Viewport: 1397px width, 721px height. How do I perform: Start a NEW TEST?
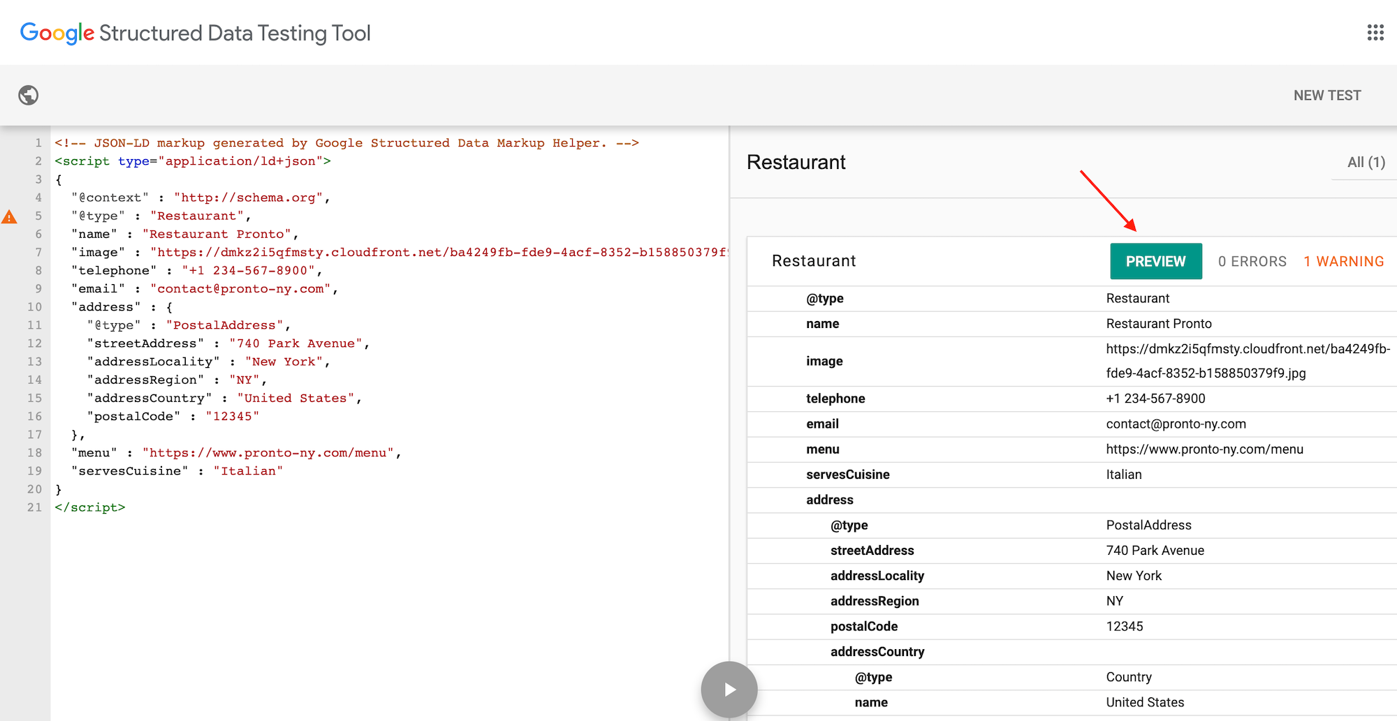tap(1326, 95)
